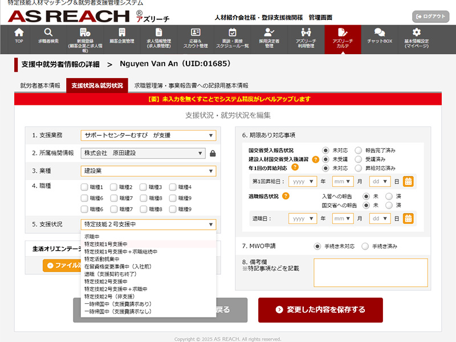Click lock icon beside 所属機関情報

coord(213,153)
